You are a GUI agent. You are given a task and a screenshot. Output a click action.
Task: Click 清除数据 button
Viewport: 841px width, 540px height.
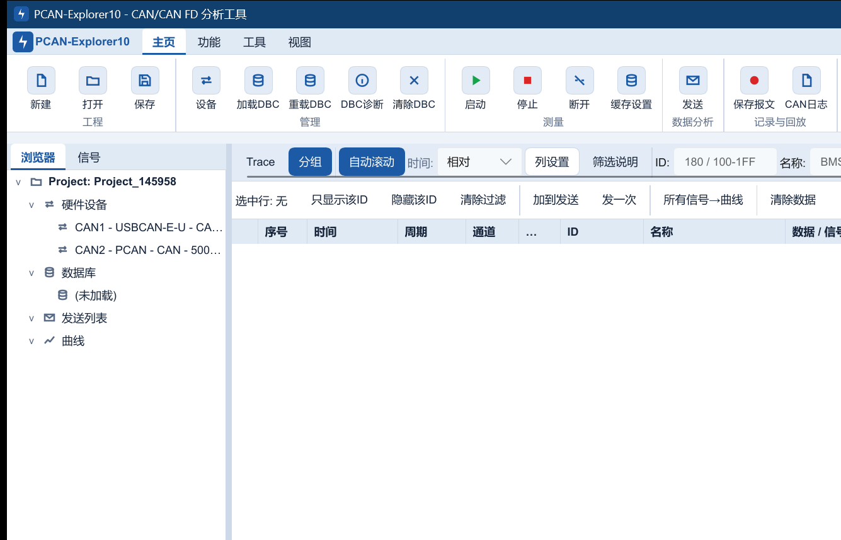click(793, 200)
